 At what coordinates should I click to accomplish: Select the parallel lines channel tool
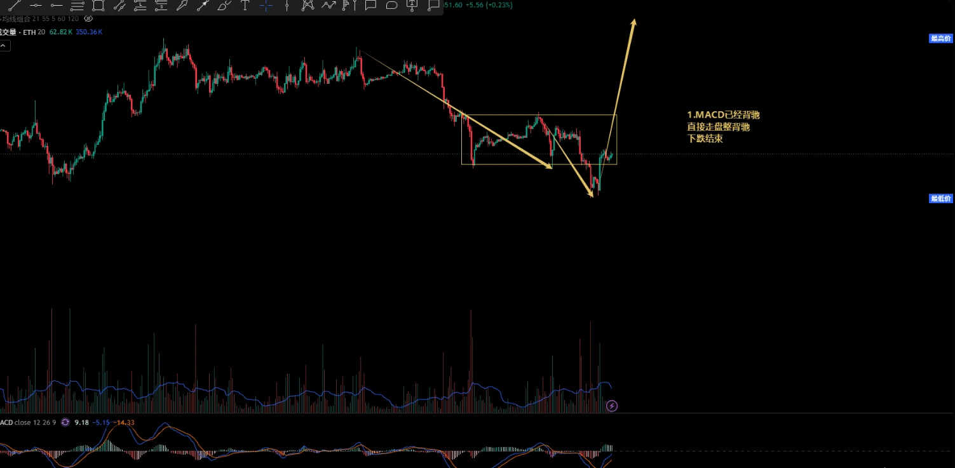click(x=119, y=5)
